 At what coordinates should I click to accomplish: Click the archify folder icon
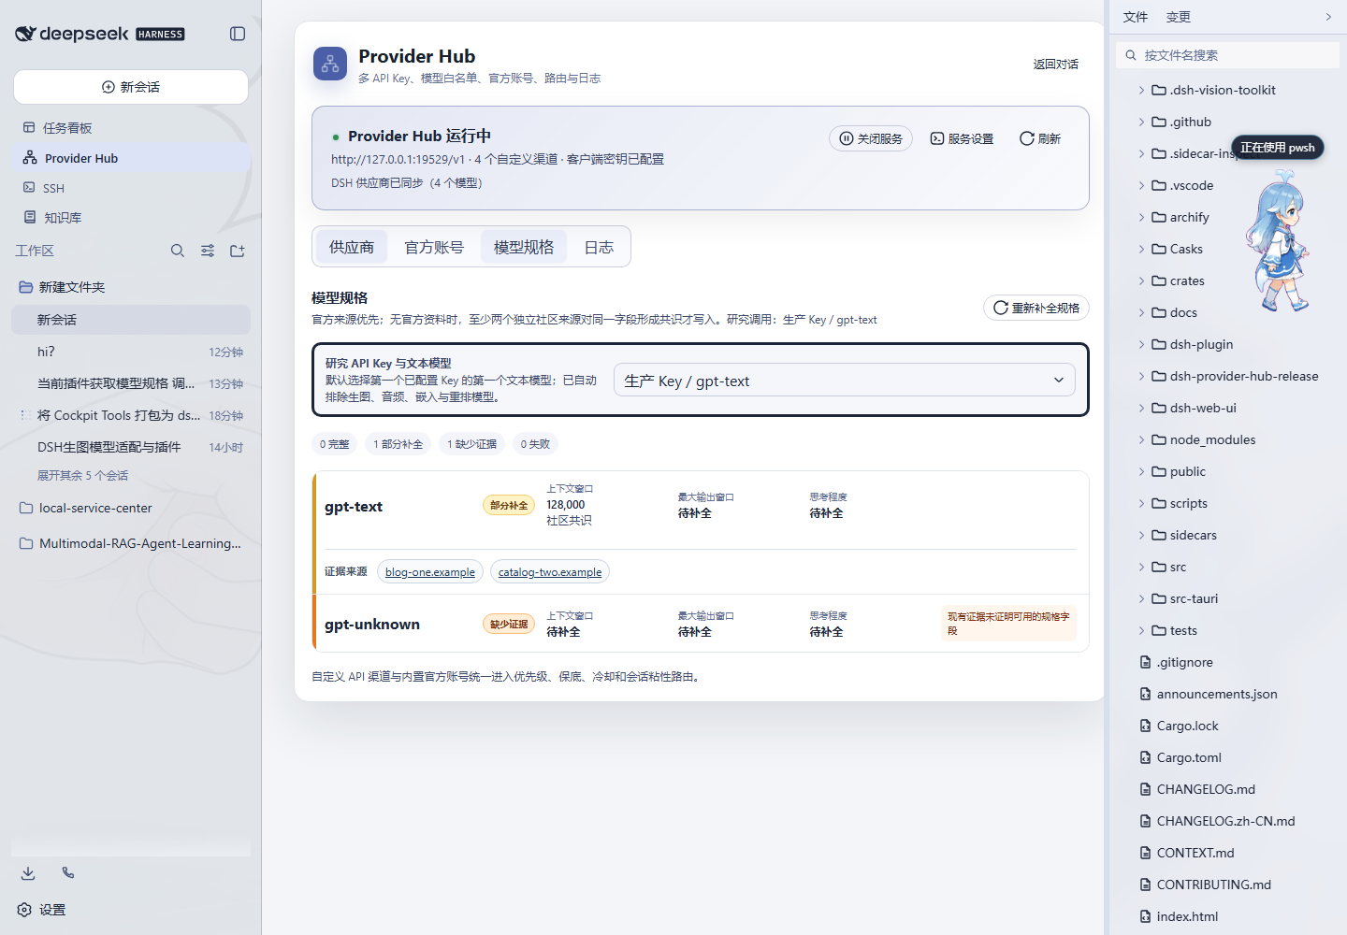point(1159,217)
